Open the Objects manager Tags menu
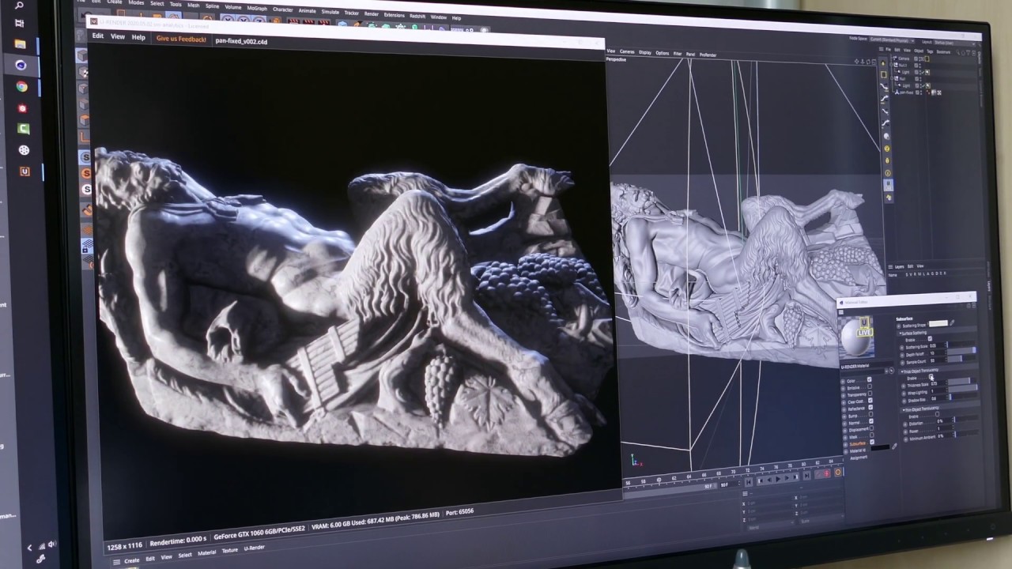Screen dimensions: 1012x569 (x=930, y=51)
